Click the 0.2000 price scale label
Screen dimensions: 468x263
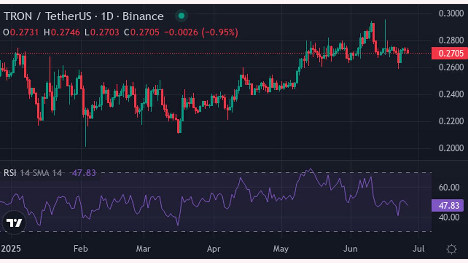pos(451,148)
